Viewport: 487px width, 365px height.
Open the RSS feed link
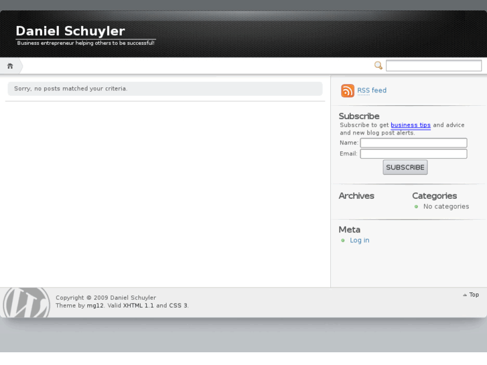[x=372, y=90]
